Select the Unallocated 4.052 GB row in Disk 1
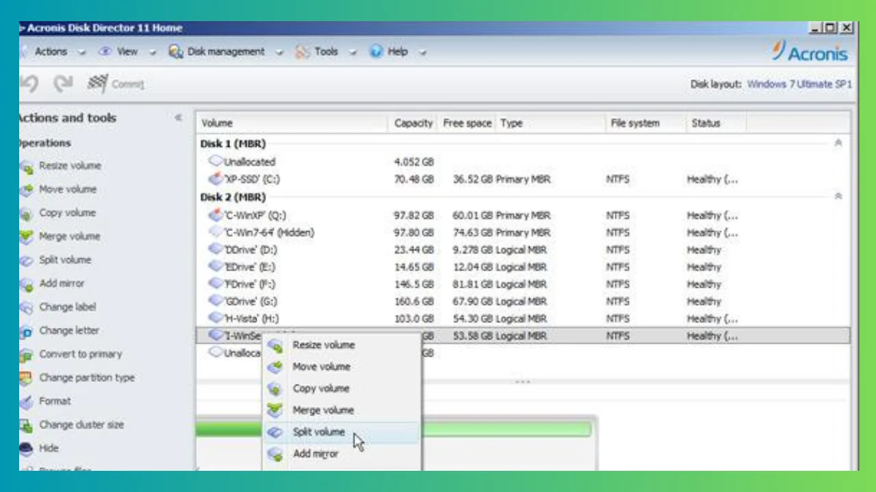876x492 pixels. [523, 162]
